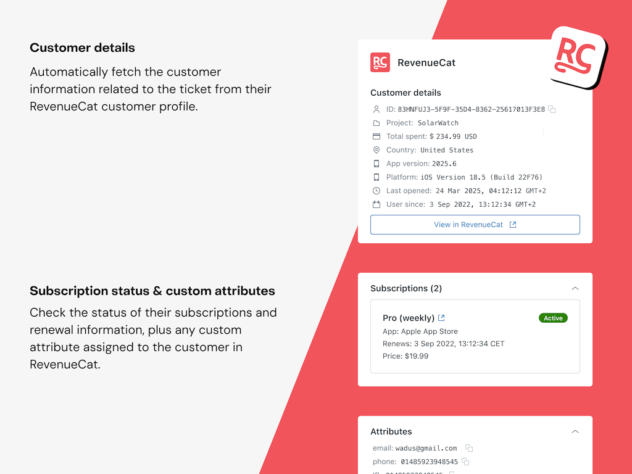632x474 pixels.
Task: Copy the email attribute value
Action: pyautogui.click(x=469, y=448)
